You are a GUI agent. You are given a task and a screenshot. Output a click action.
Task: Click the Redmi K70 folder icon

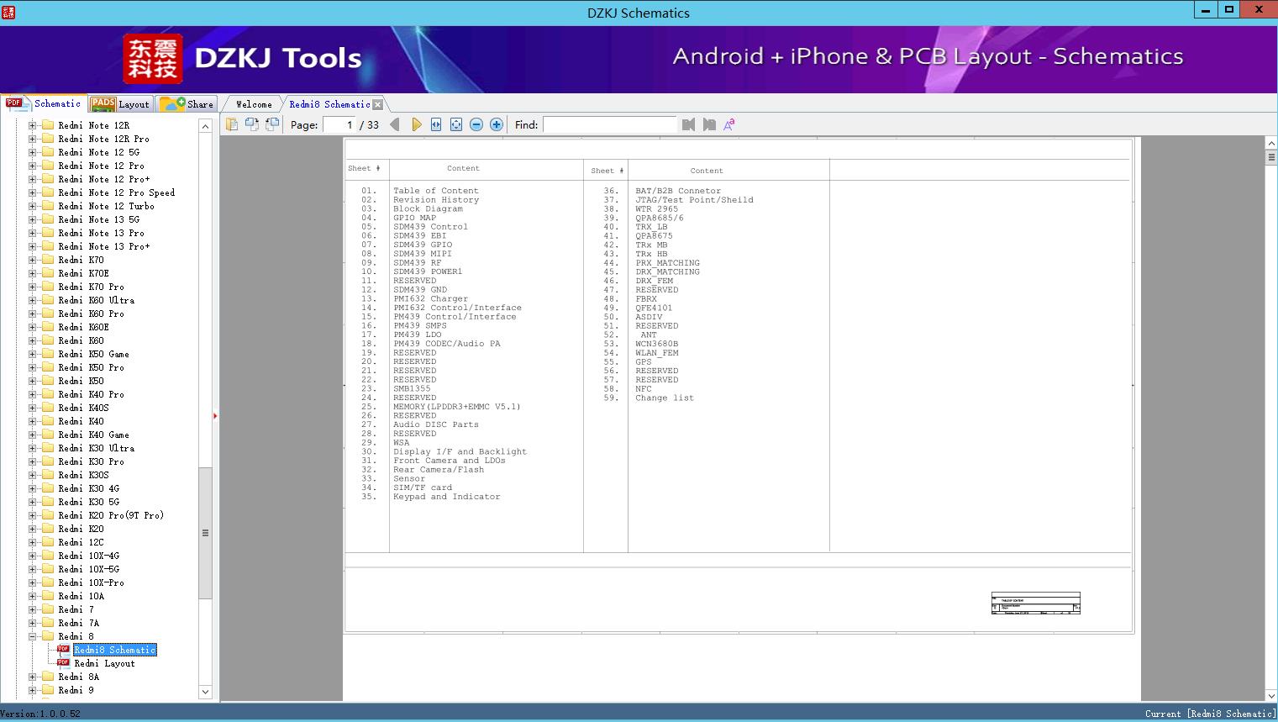[48, 260]
